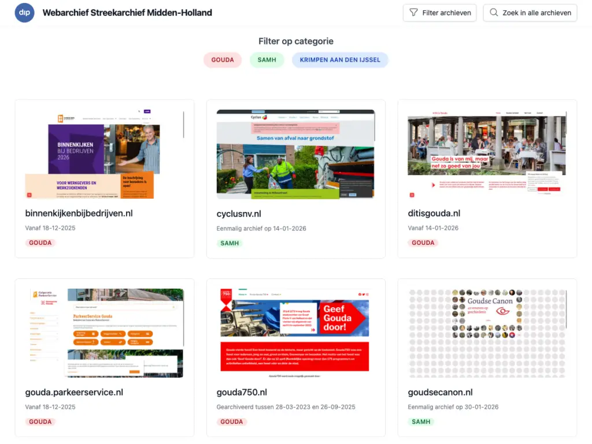Click the 'Vanaf 18-12-2025' text under binnenkijkenbijbedrijven.nl
The width and height of the screenshot is (592, 444).
click(50, 228)
